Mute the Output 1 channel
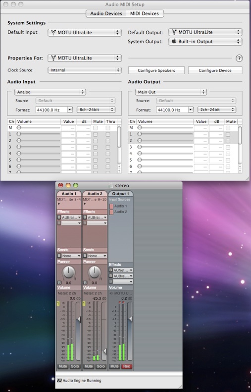This screenshot has width=251, height=392. pyautogui.click(x=114, y=366)
